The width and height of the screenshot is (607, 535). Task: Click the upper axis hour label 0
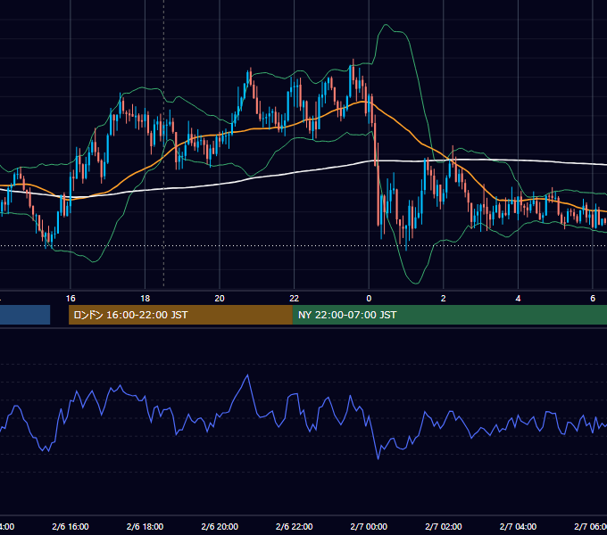369,299
